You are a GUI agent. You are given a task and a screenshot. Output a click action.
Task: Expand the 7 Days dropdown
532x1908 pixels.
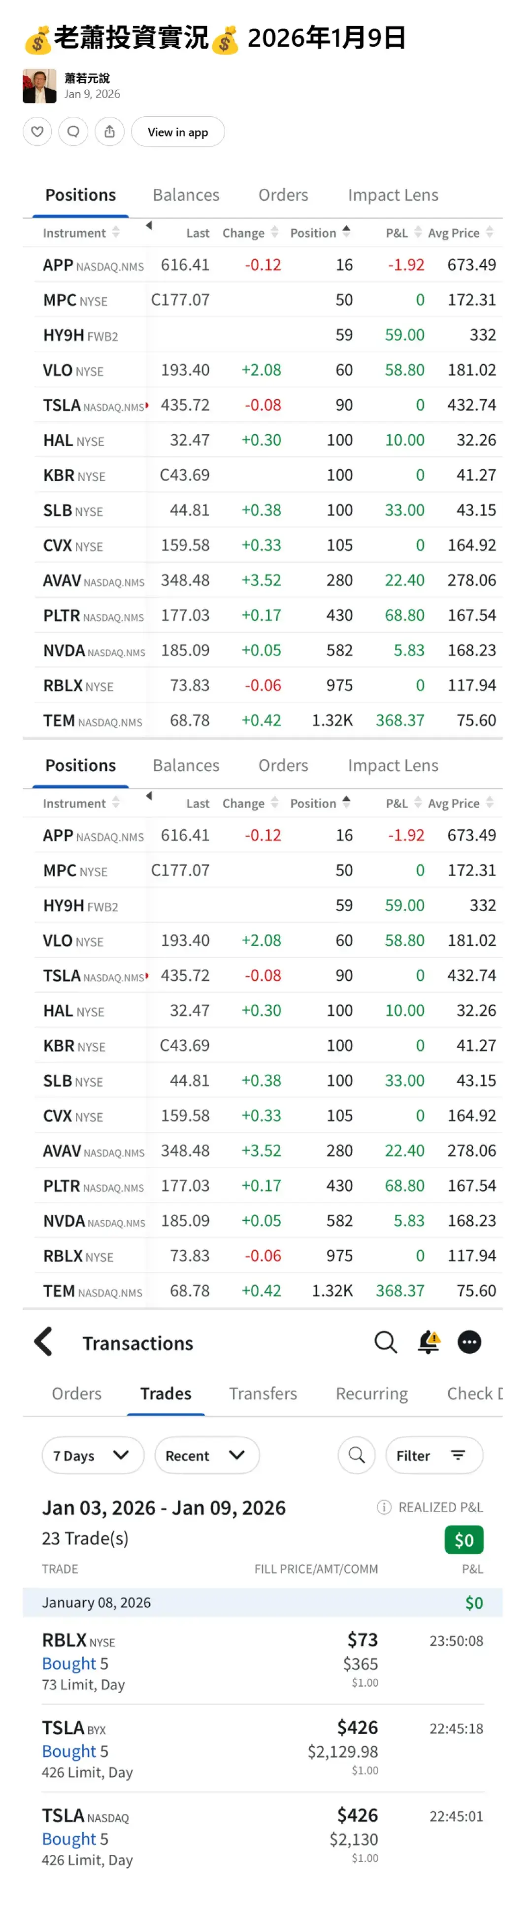(93, 1456)
